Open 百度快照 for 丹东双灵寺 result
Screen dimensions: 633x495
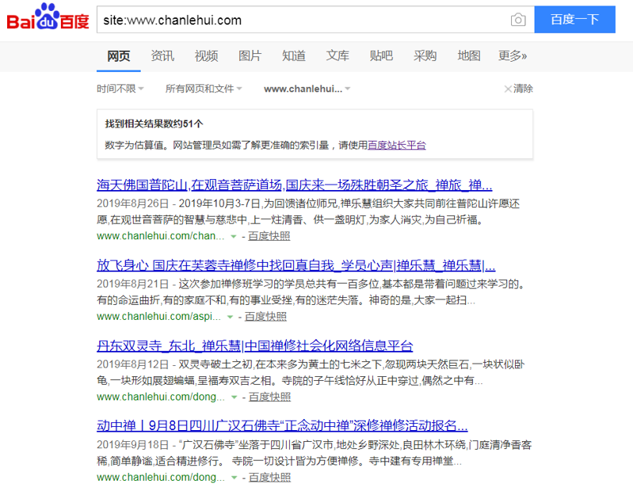pyautogui.click(x=269, y=397)
